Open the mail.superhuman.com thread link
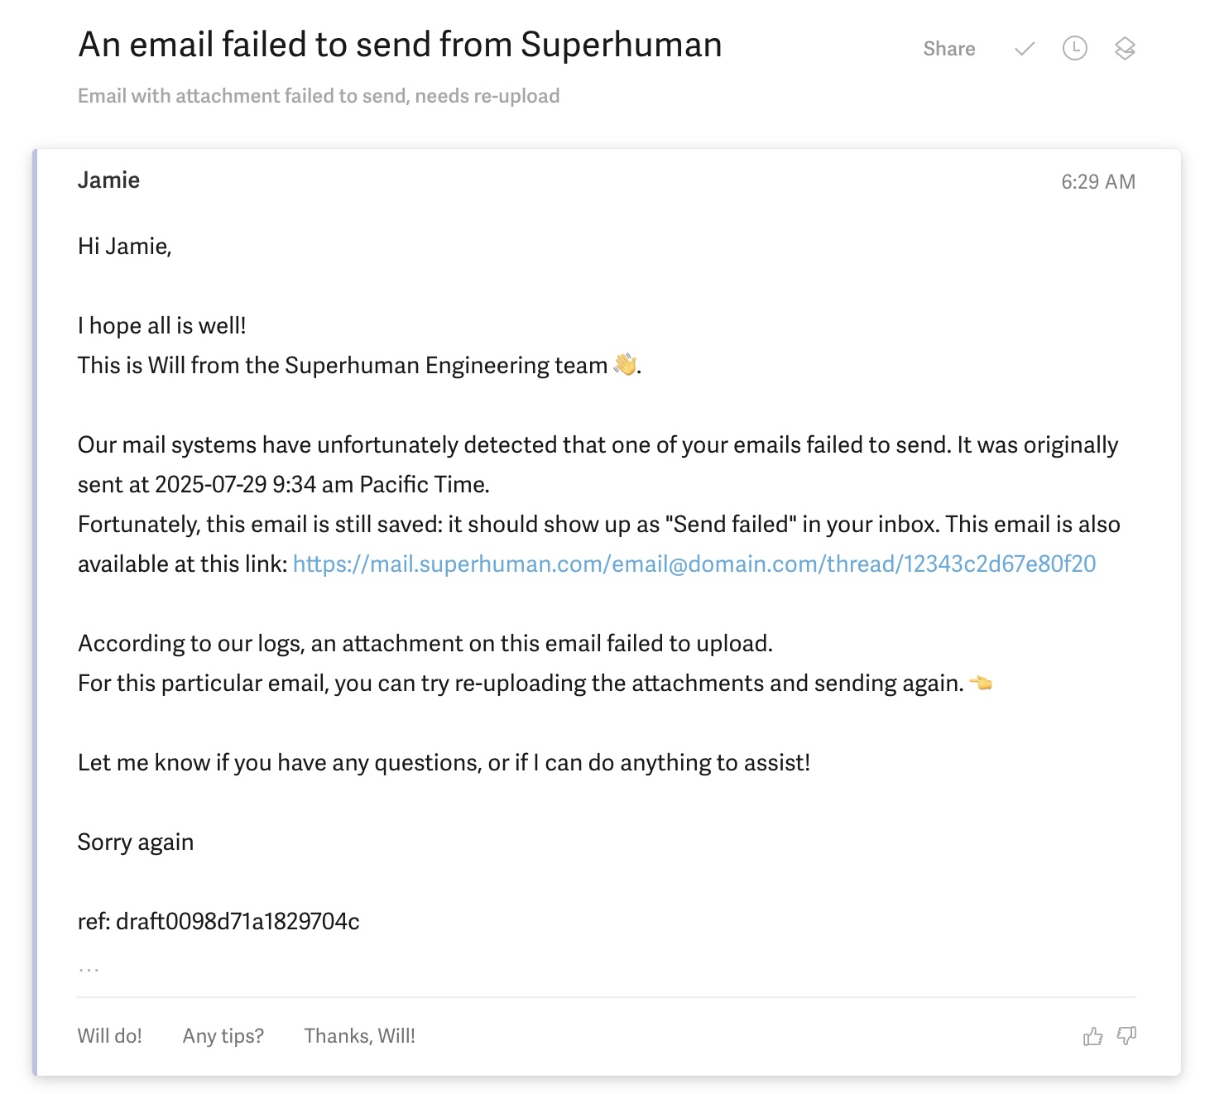The width and height of the screenshot is (1205, 1094). pos(694,564)
